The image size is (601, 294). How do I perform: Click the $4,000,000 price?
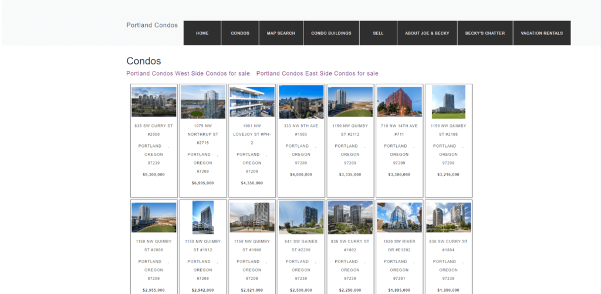(301, 175)
